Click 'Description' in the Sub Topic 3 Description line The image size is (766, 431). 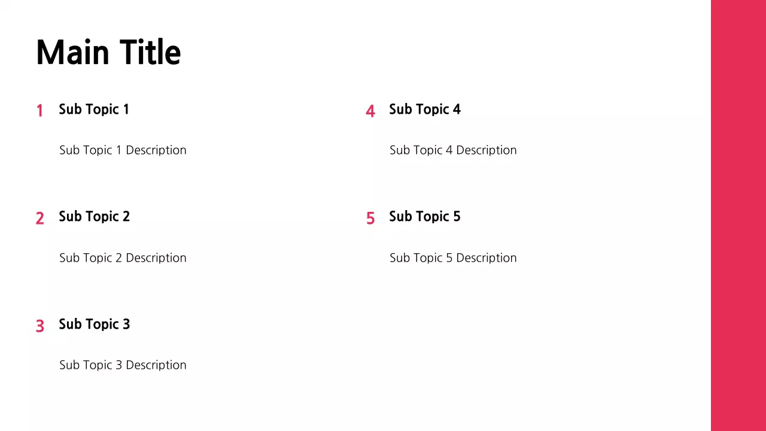click(156, 365)
